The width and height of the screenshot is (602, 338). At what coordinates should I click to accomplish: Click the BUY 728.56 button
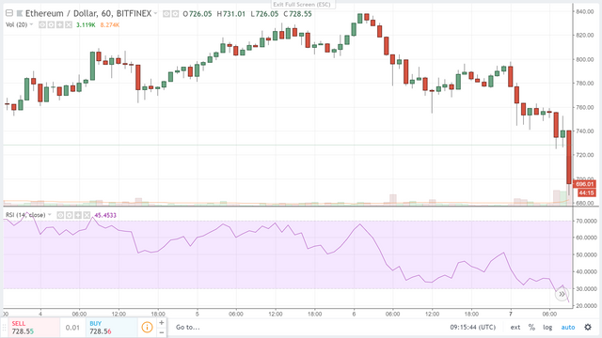(x=111, y=328)
